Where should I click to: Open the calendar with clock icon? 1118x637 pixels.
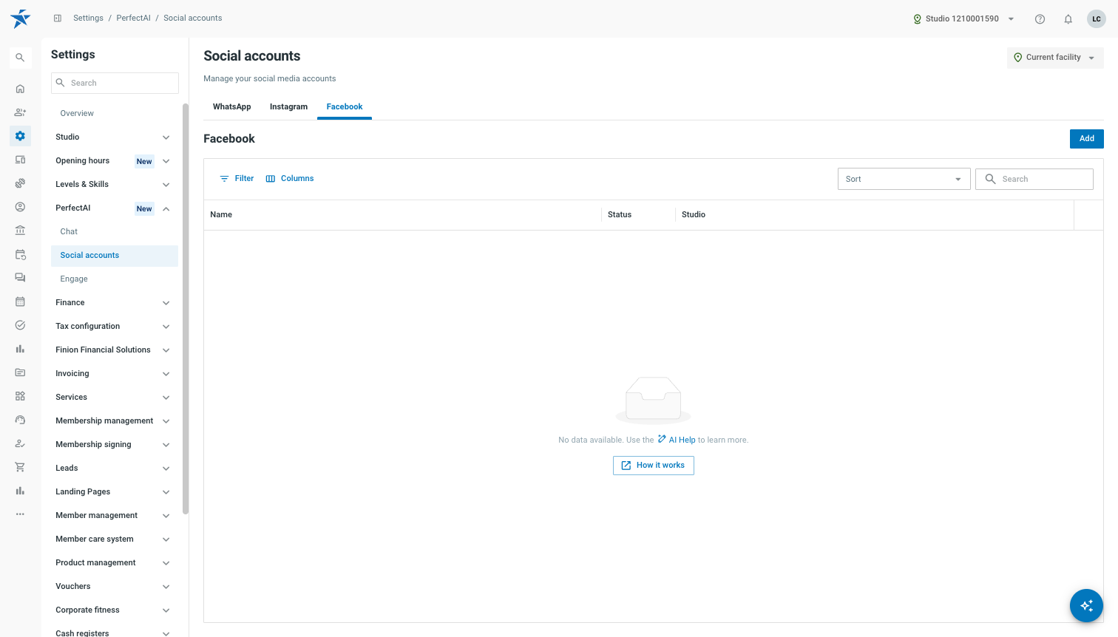click(20, 254)
